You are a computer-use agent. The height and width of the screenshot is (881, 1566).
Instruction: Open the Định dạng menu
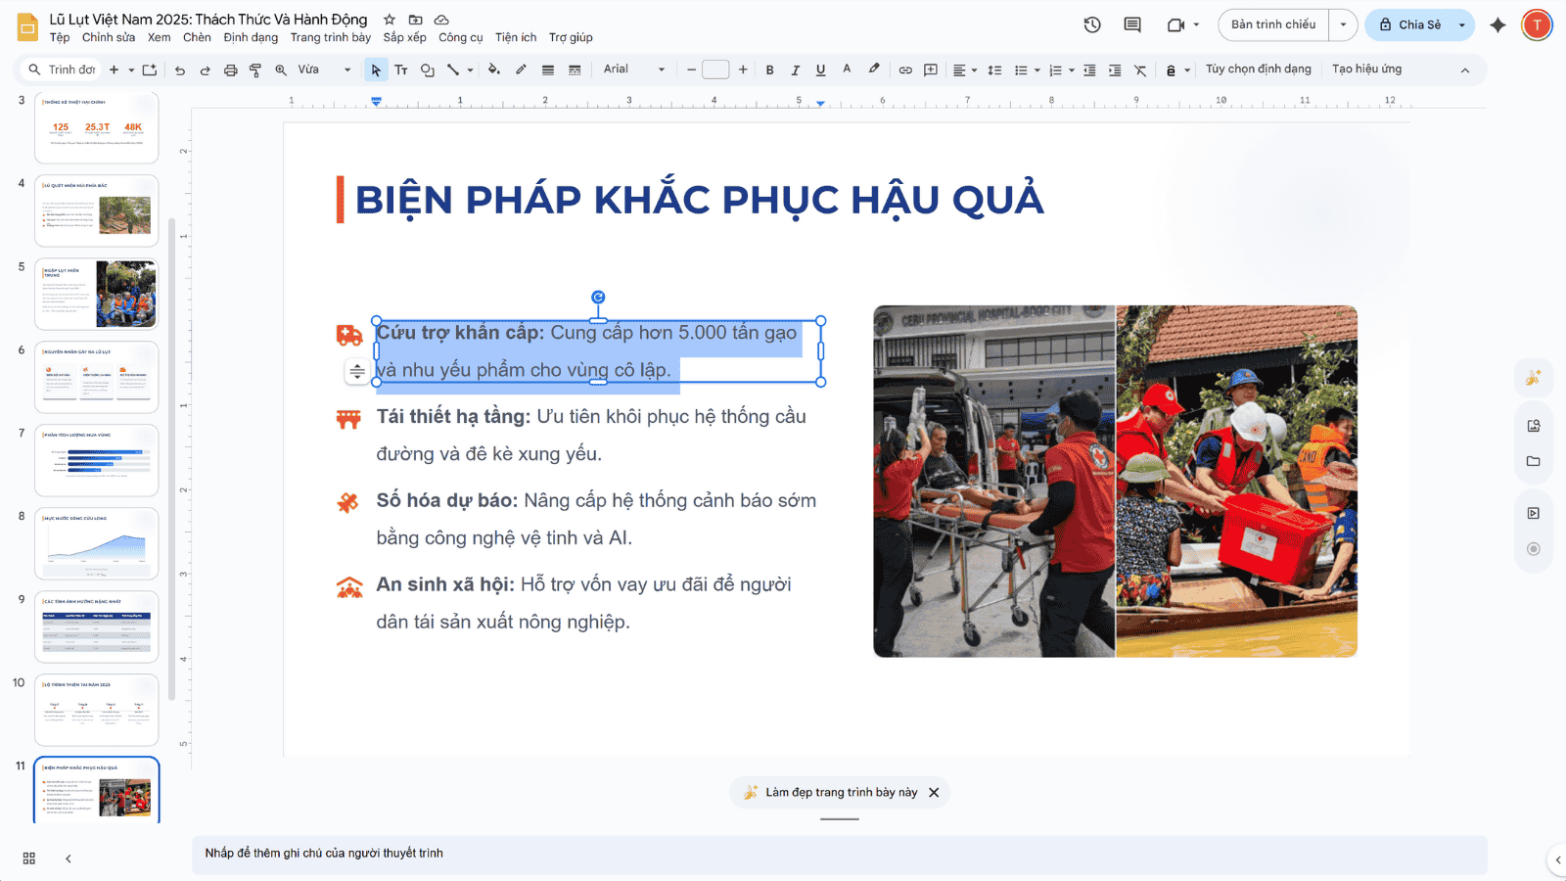click(x=251, y=37)
